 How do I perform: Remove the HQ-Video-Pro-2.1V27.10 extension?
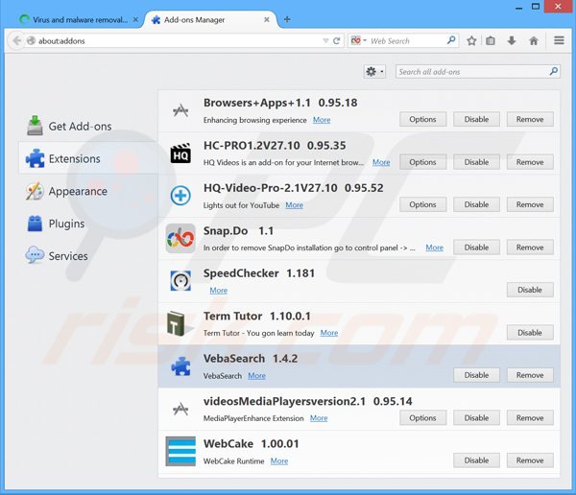coord(530,204)
